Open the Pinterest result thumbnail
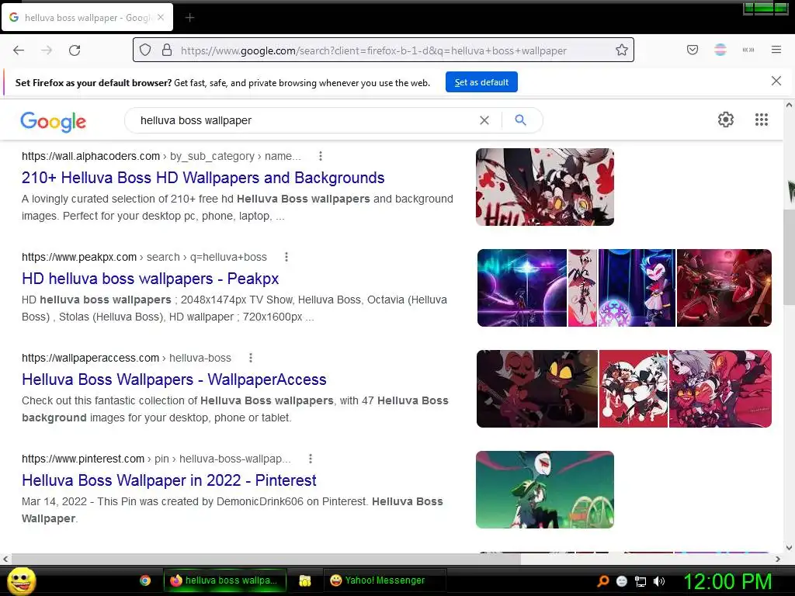795x596 pixels. [544, 490]
